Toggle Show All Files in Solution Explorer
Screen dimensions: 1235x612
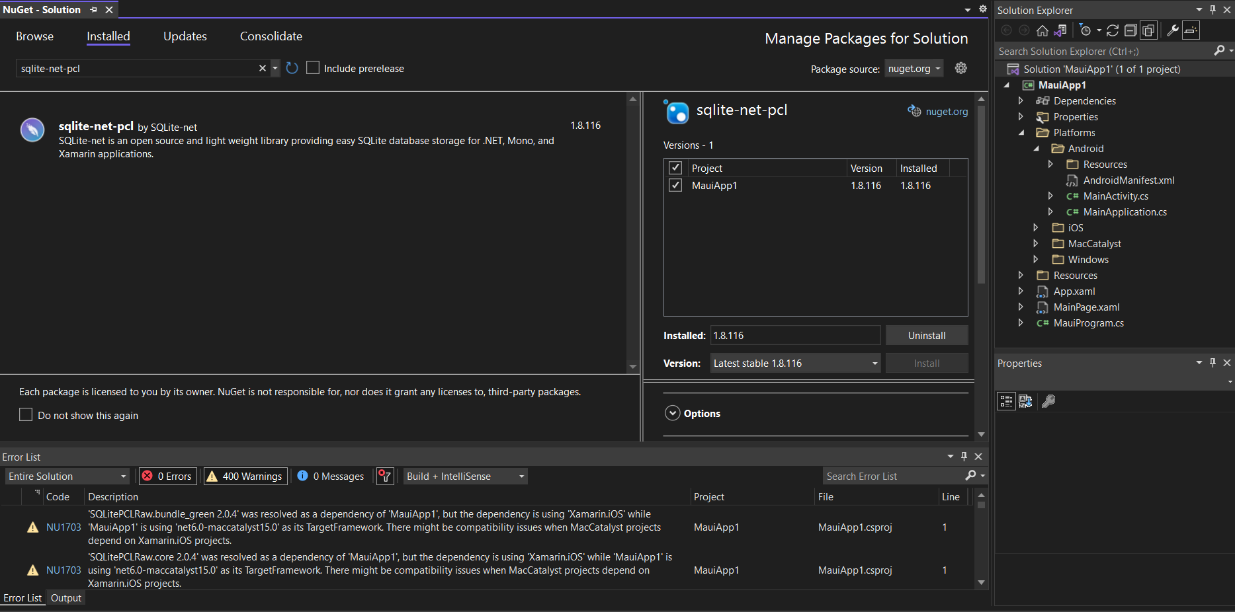[x=1149, y=30]
